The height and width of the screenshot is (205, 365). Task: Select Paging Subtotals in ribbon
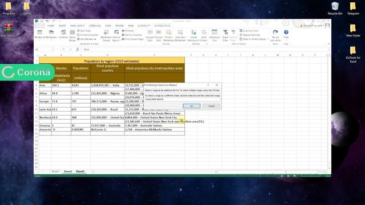point(250,35)
